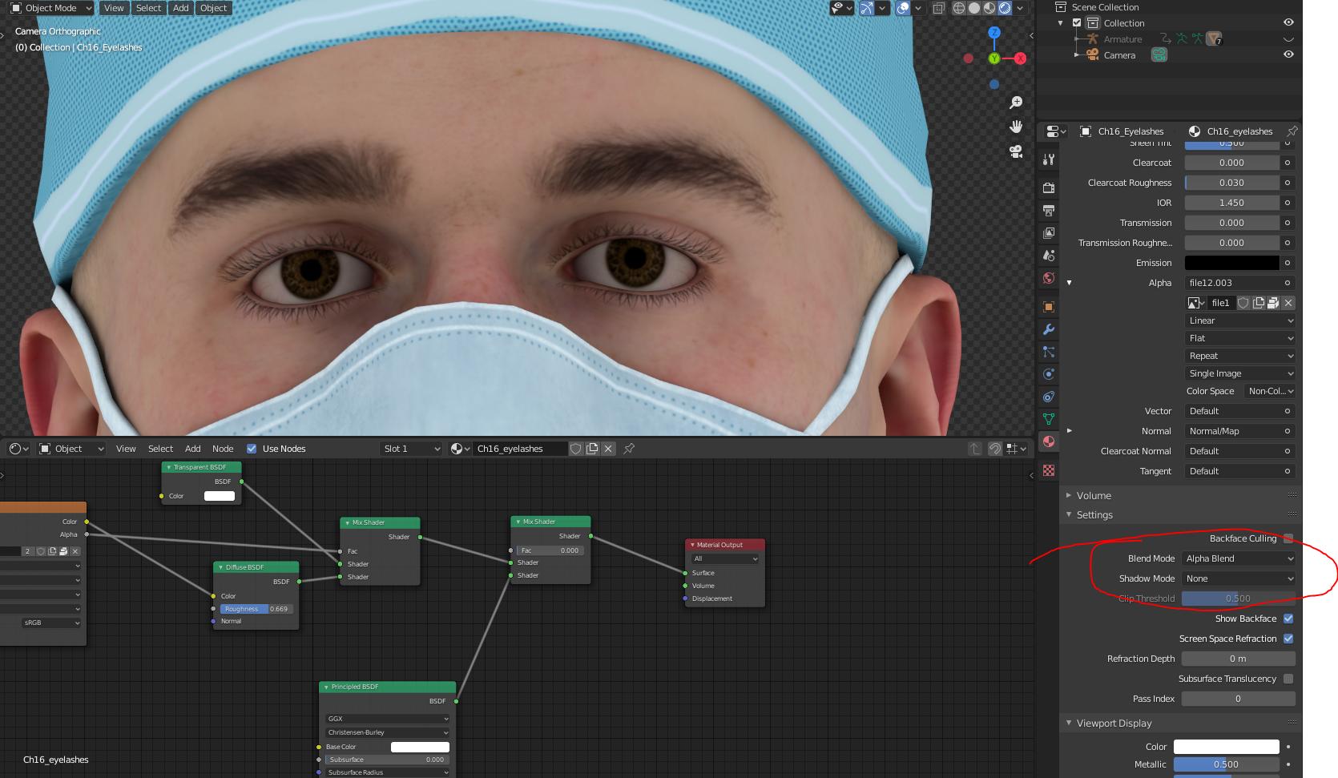Switch to Wireframe viewport shading

pyautogui.click(x=959, y=8)
